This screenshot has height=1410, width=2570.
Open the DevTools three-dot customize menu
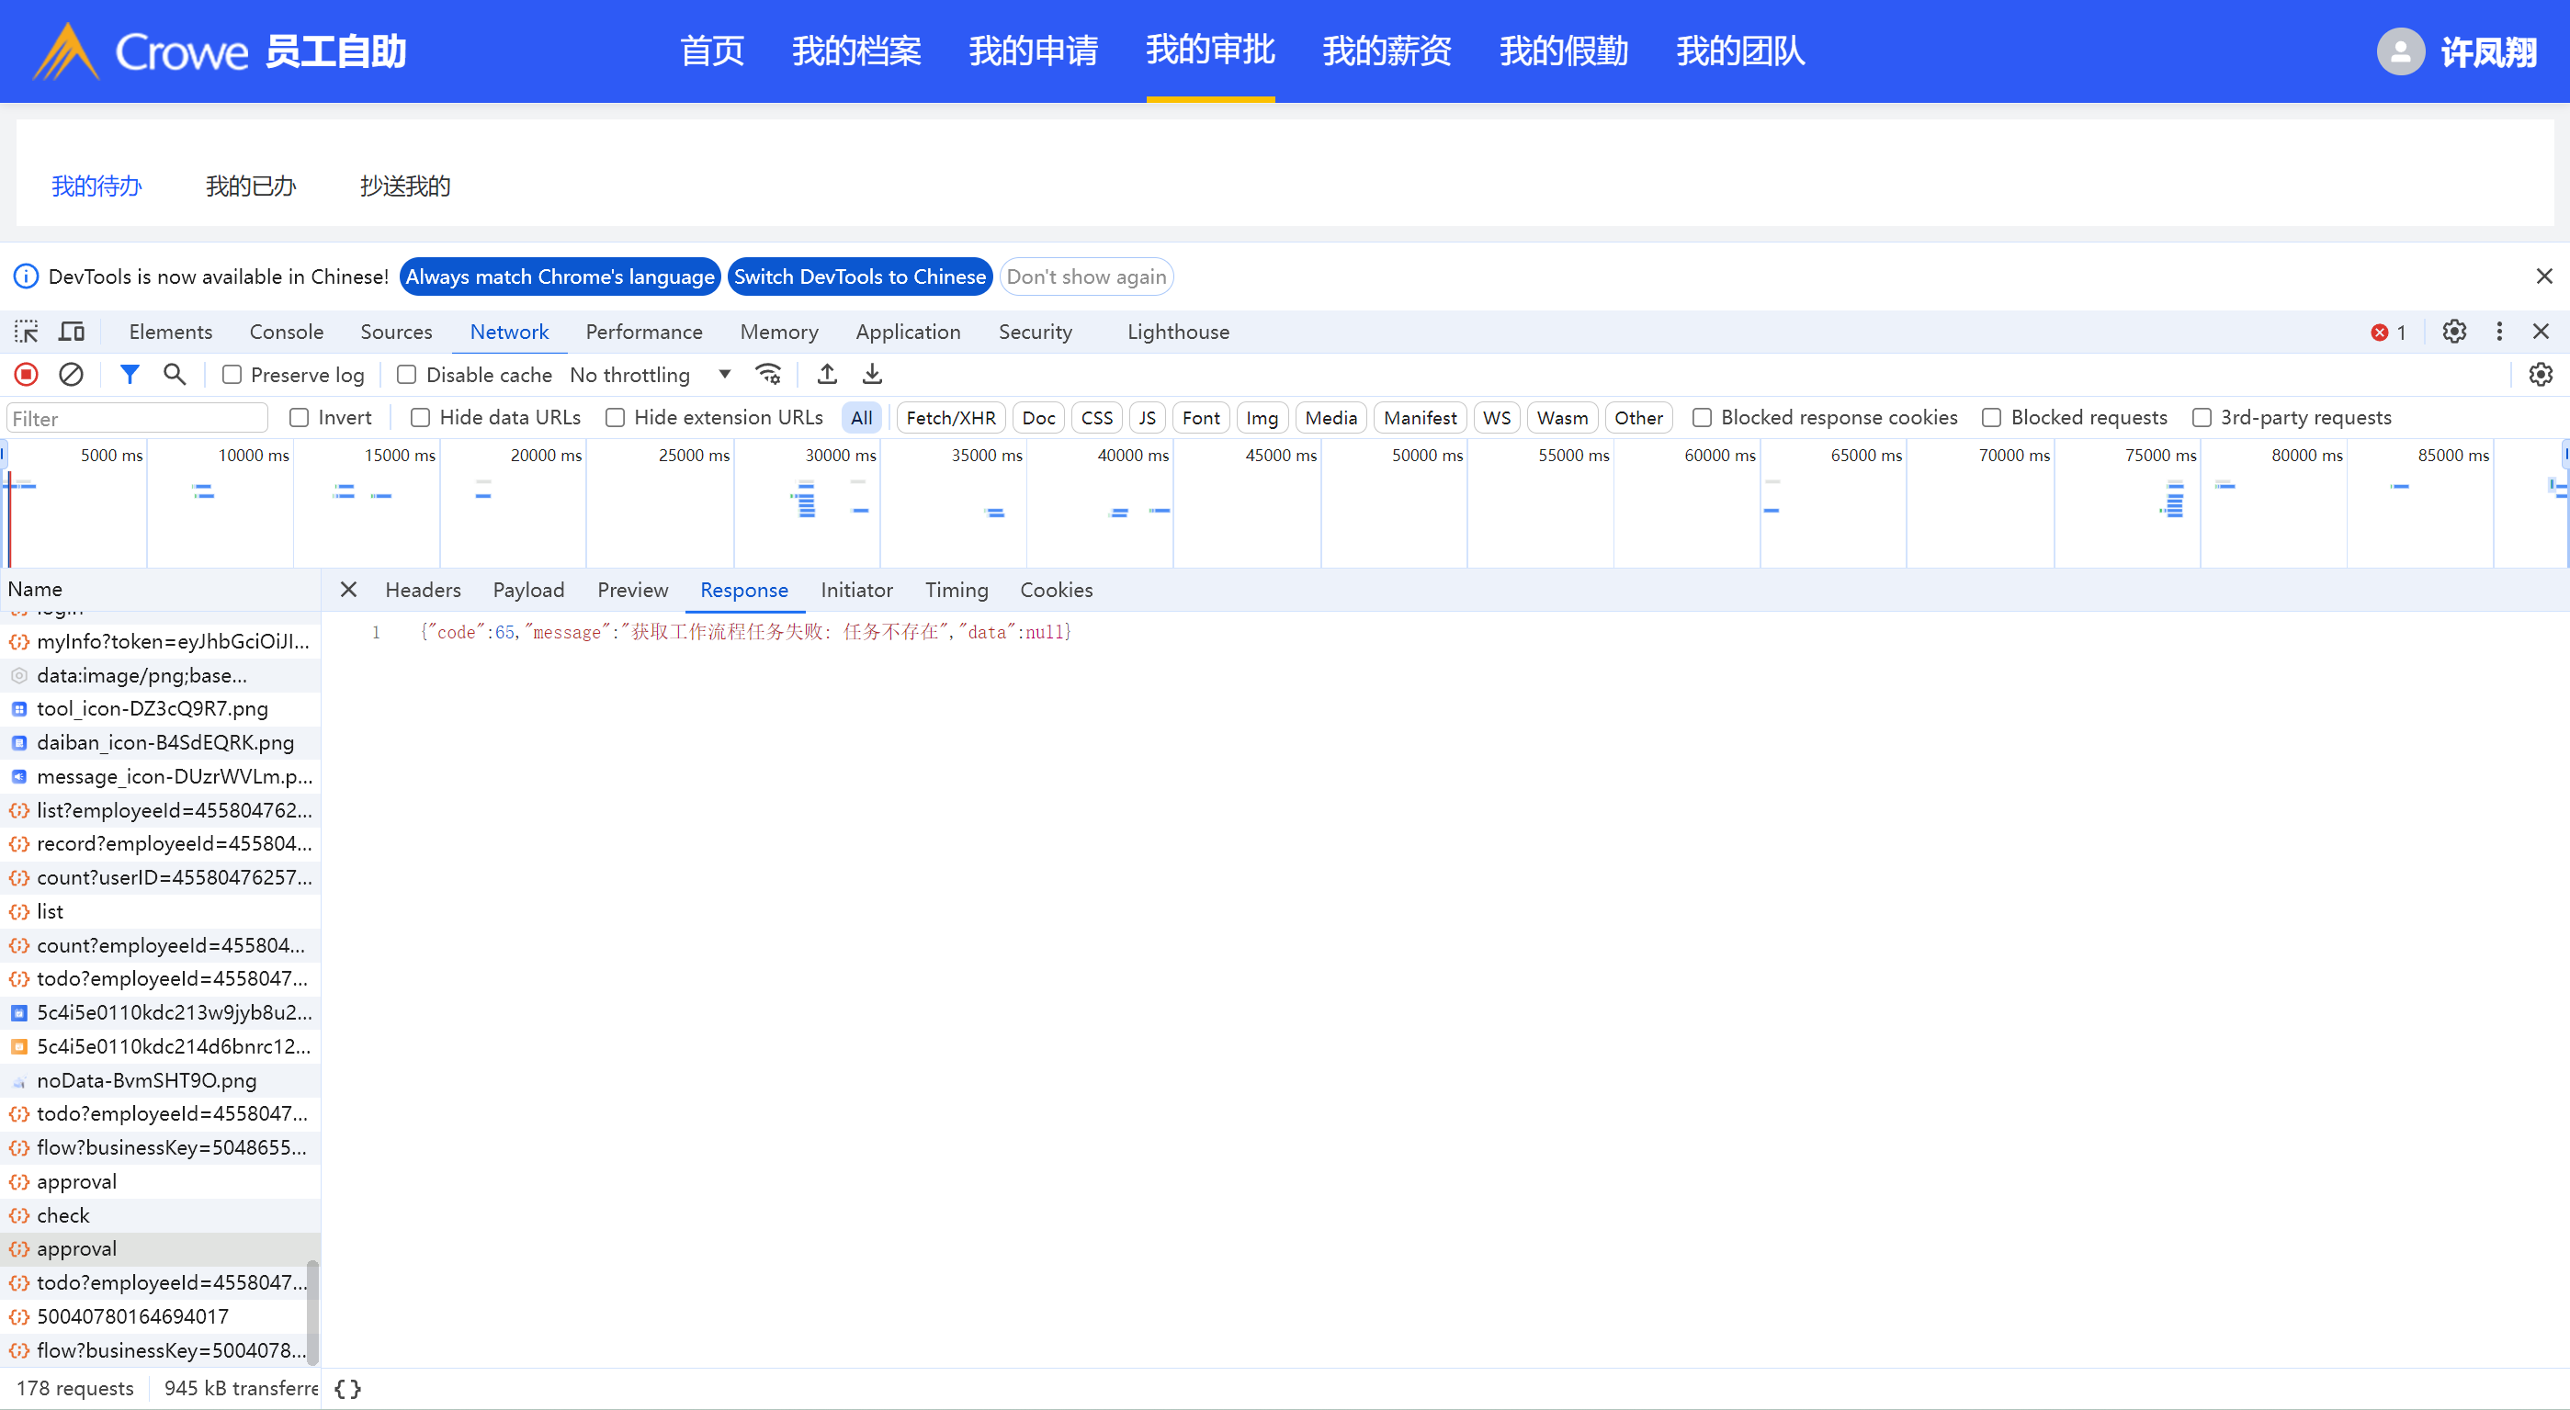pos(2499,332)
